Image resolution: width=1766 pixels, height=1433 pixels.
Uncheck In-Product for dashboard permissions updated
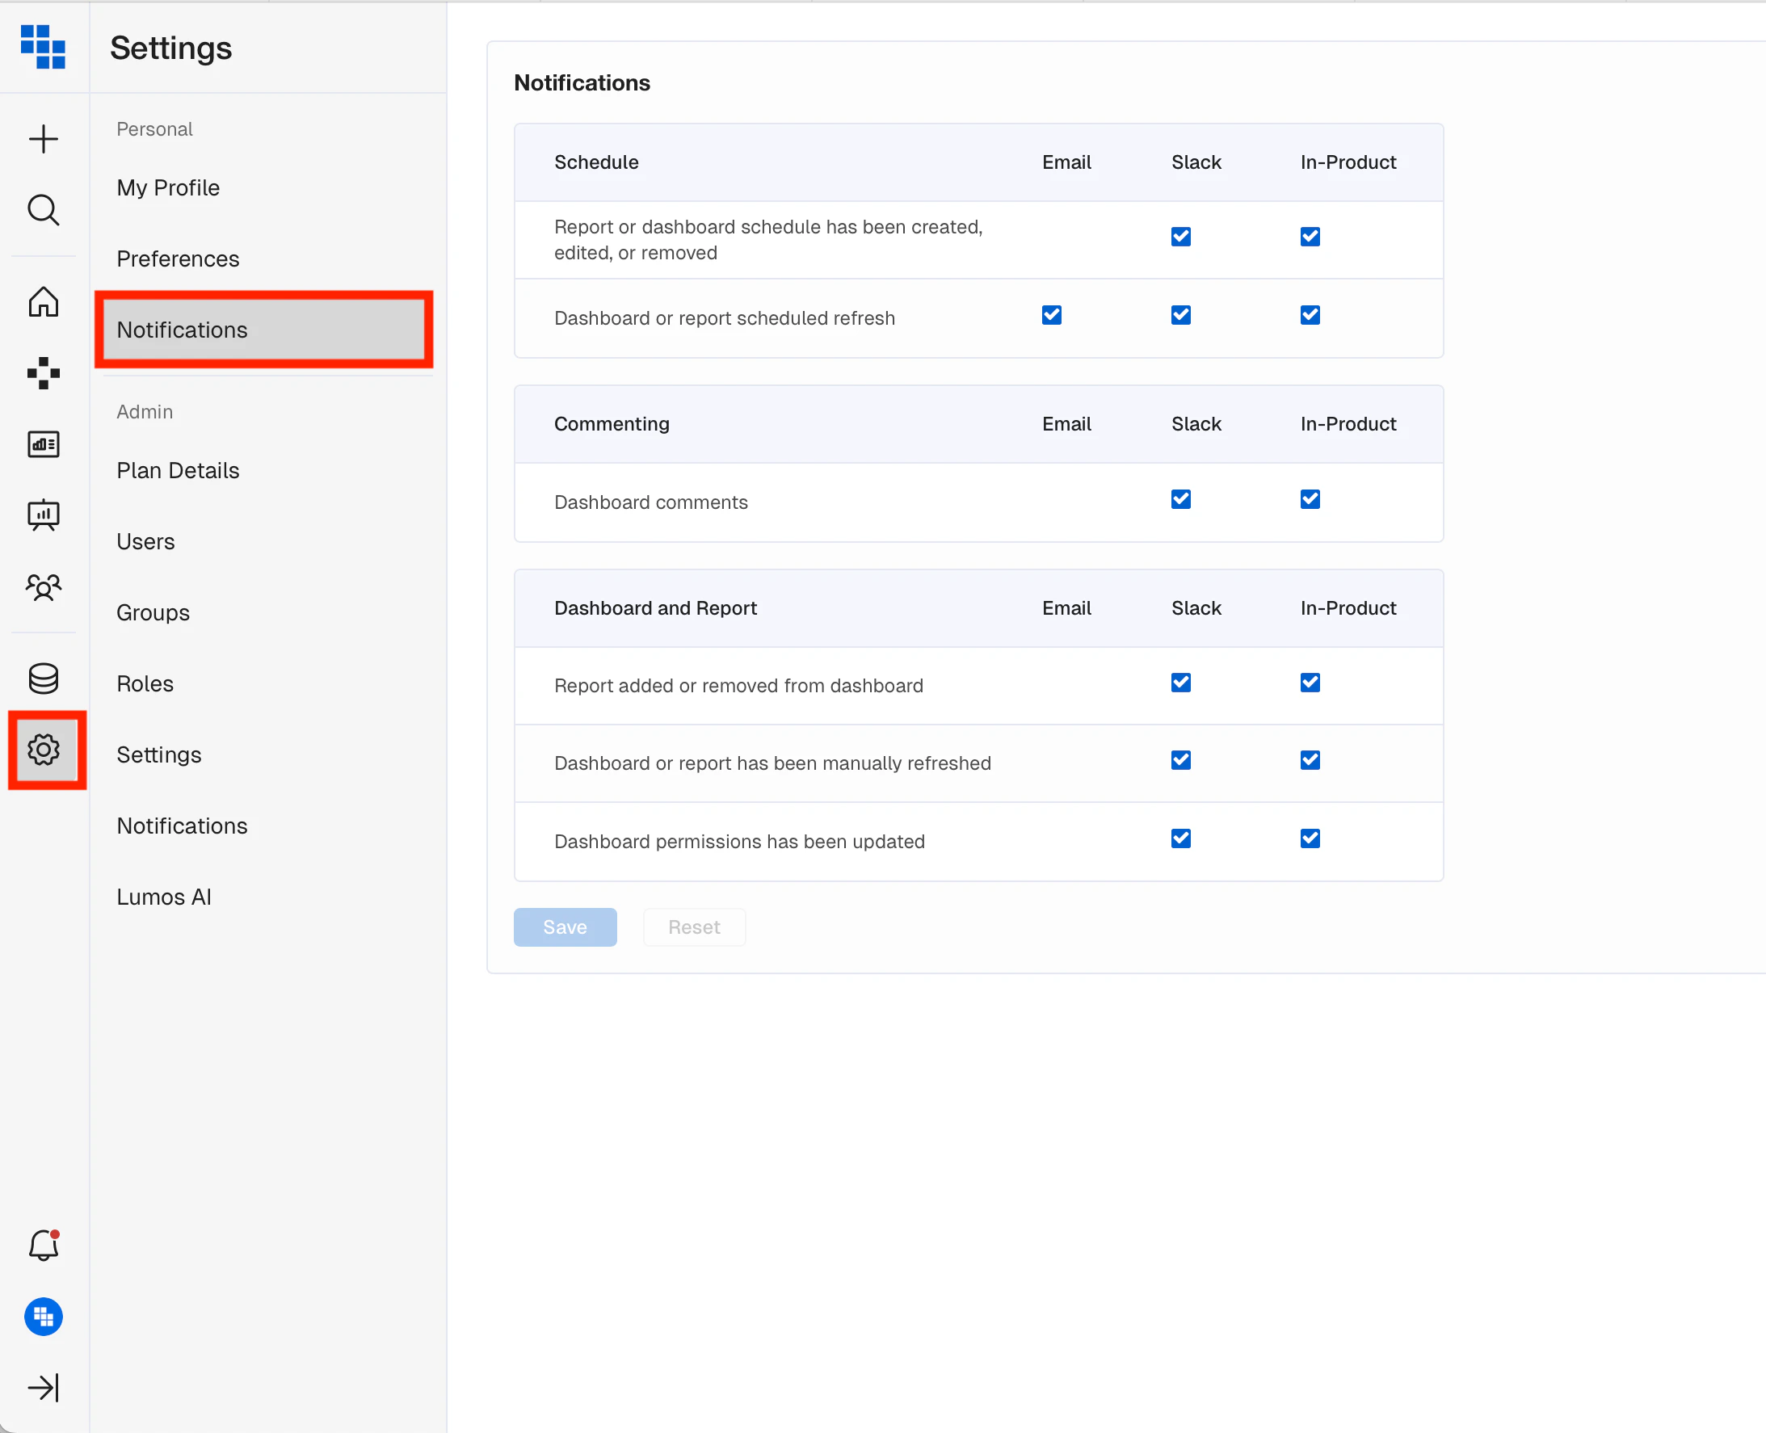[1310, 838]
